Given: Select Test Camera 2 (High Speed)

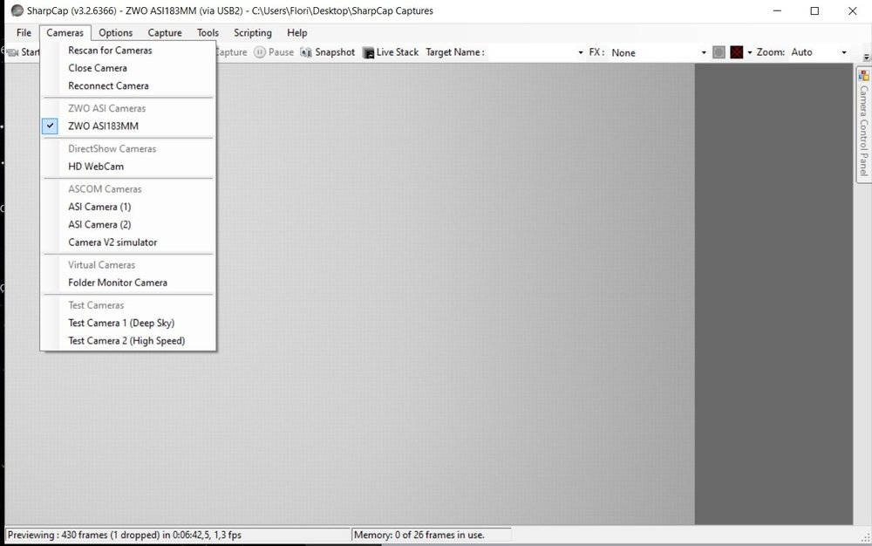Looking at the screenshot, I should (128, 341).
